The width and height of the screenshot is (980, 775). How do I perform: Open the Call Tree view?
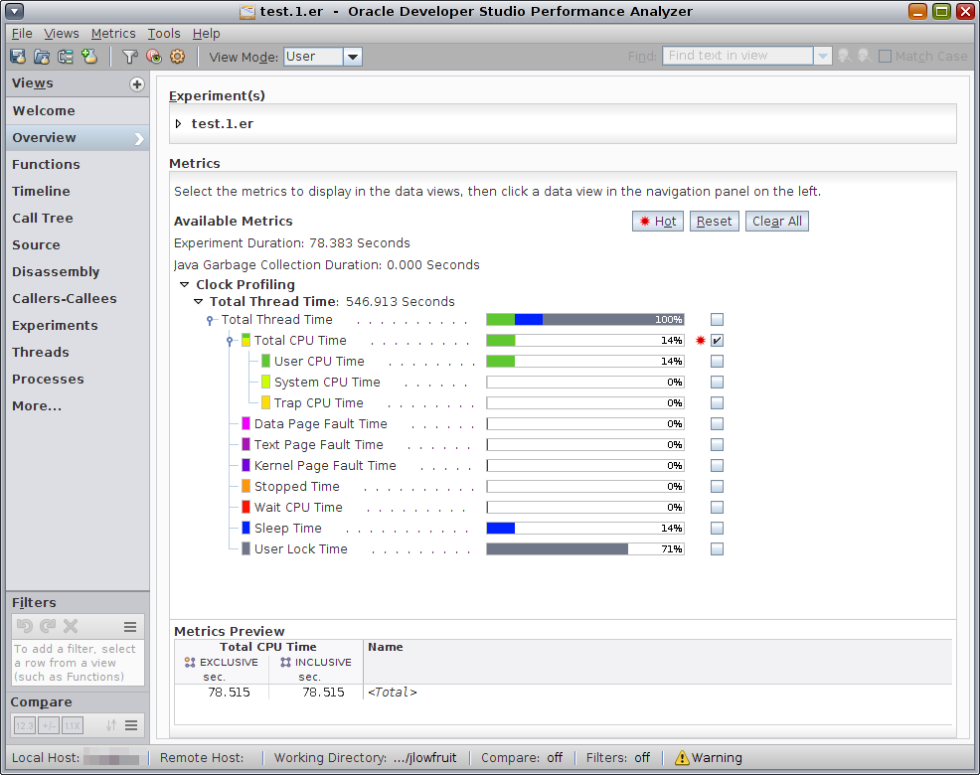78,219
